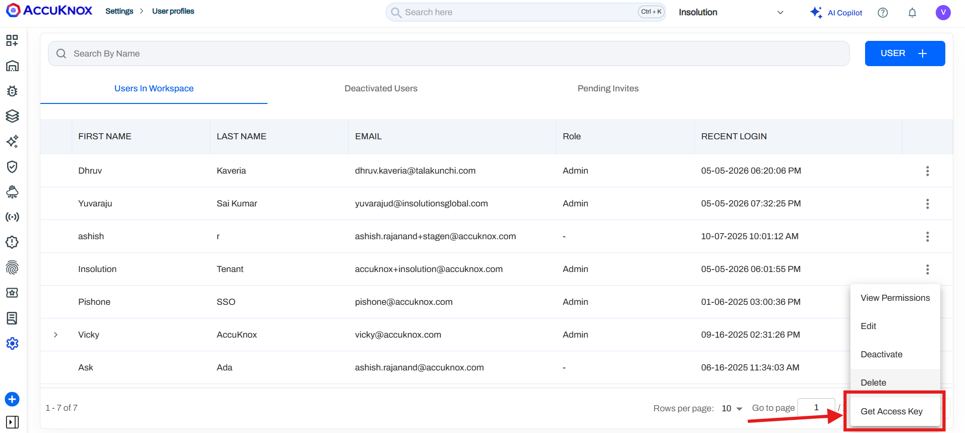Image resolution: width=965 pixels, height=433 pixels.
Task: Click login time 05-05-2026 07:32:25 PM
Action: [750, 203]
